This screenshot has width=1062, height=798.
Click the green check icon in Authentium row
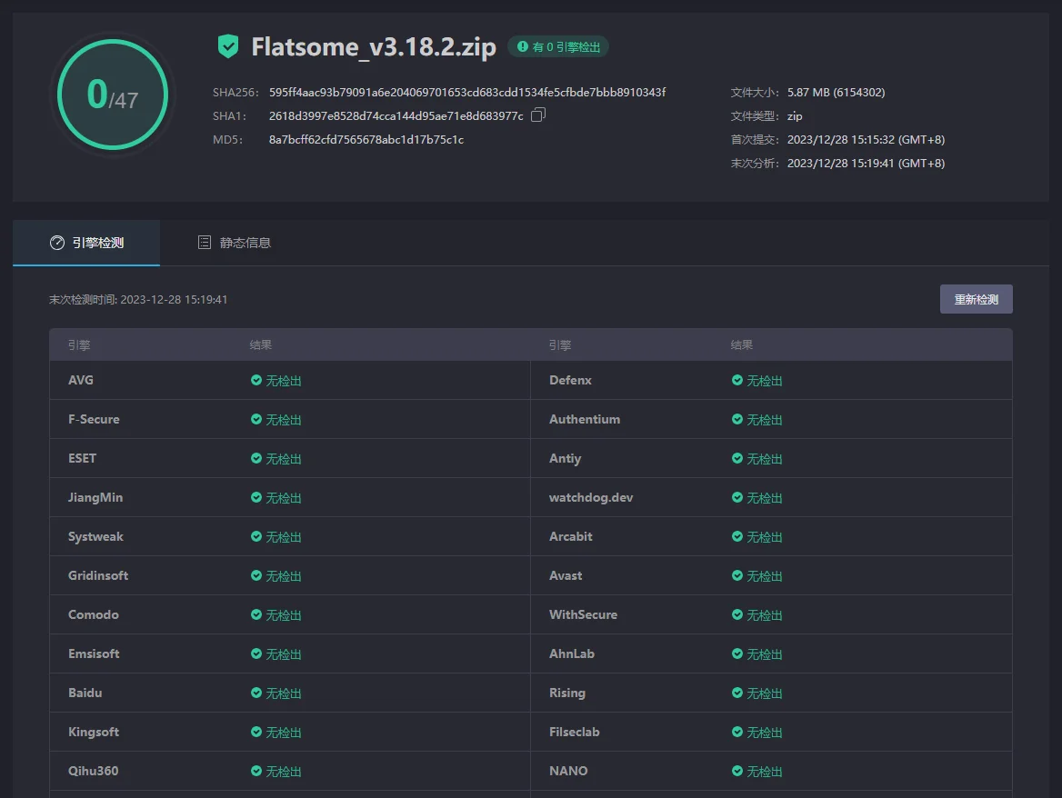[736, 419]
